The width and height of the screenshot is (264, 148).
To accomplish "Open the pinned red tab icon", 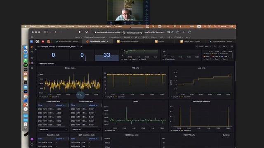I will coord(43,42).
